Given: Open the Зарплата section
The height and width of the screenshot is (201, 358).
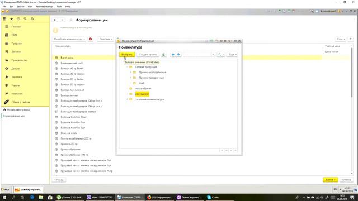Looking at the screenshot, I should coord(17,77).
